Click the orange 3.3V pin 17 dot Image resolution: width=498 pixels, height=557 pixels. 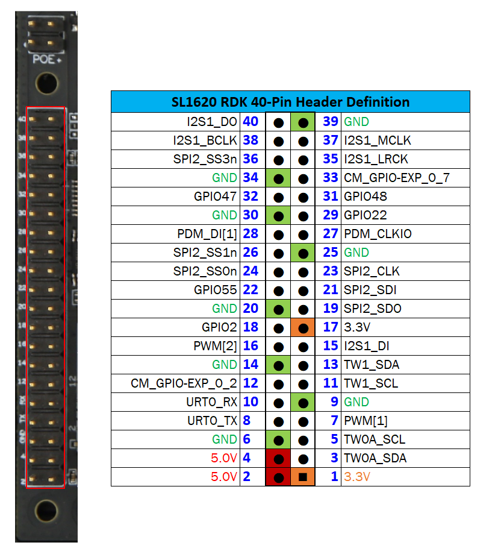[x=303, y=327]
